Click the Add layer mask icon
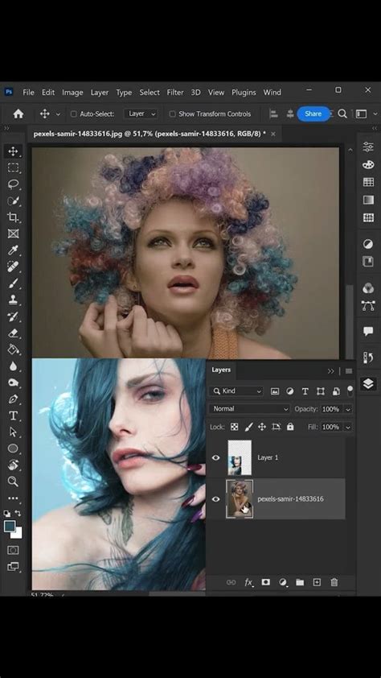The image size is (381, 678). [x=266, y=582]
